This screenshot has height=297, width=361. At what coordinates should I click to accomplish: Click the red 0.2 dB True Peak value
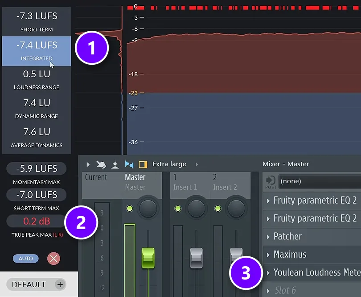click(x=37, y=221)
